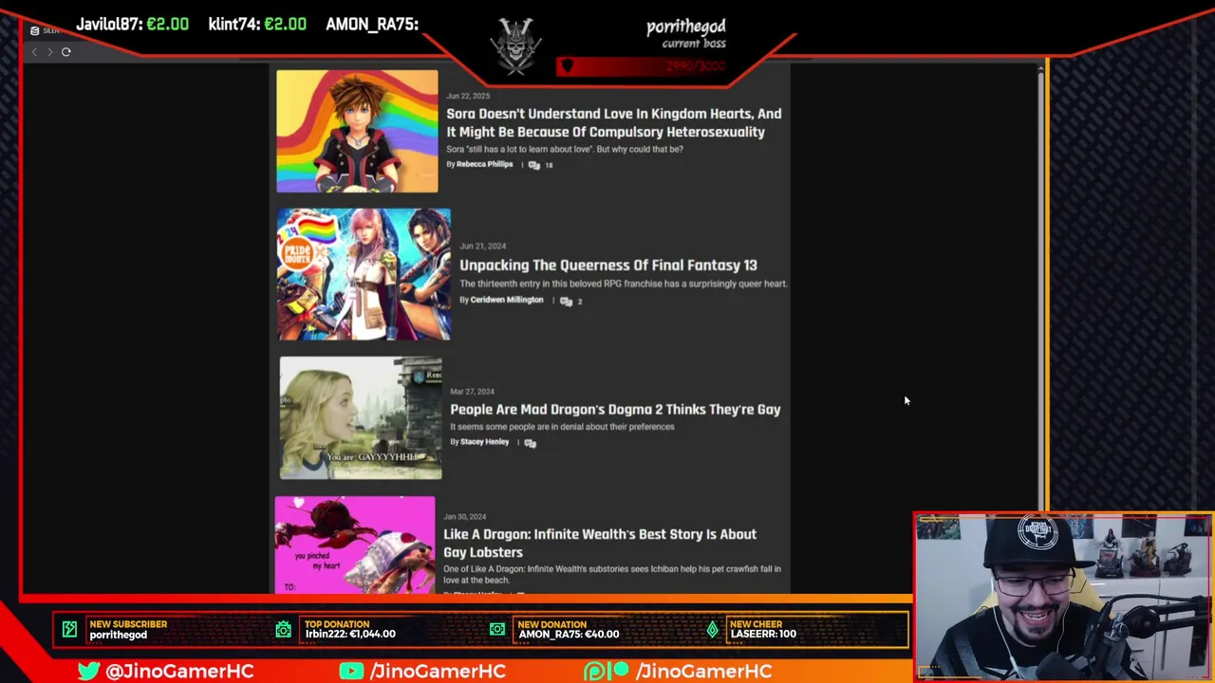Open author Rebecca Phillips' page
This screenshot has height=683, width=1215.
click(x=484, y=164)
